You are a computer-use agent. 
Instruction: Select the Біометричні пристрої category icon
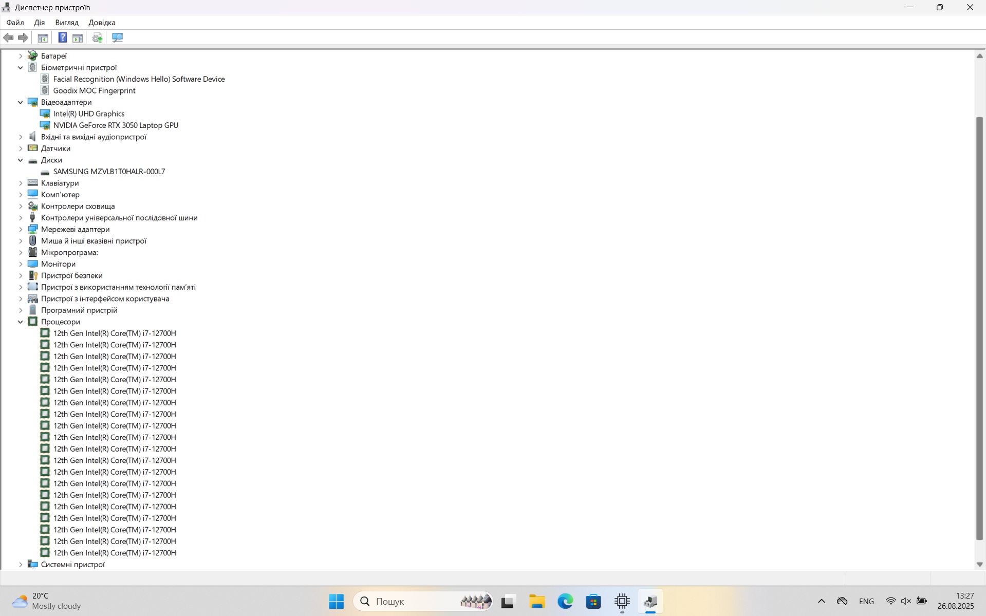(x=33, y=67)
